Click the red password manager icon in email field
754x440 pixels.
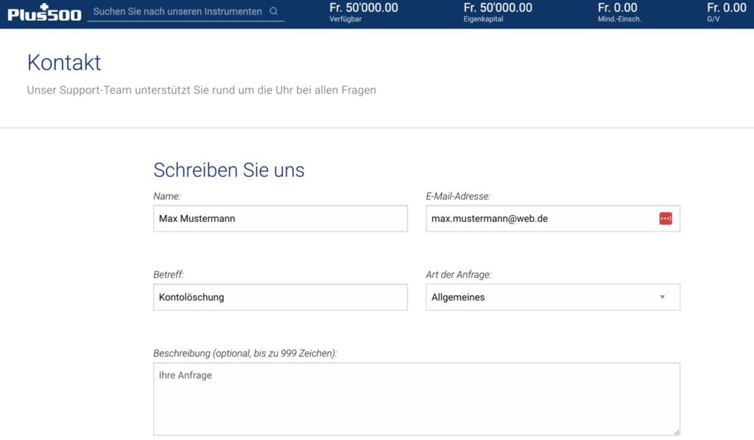[666, 219]
